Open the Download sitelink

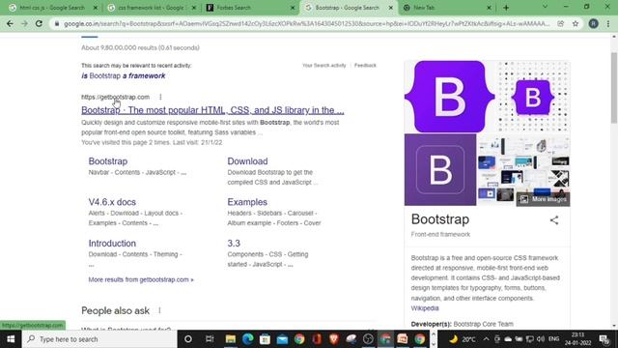click(x=247, y=161)
